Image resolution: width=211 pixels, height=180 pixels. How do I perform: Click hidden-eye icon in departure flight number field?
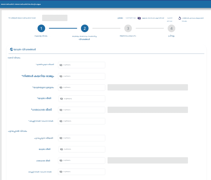(61, 172)
